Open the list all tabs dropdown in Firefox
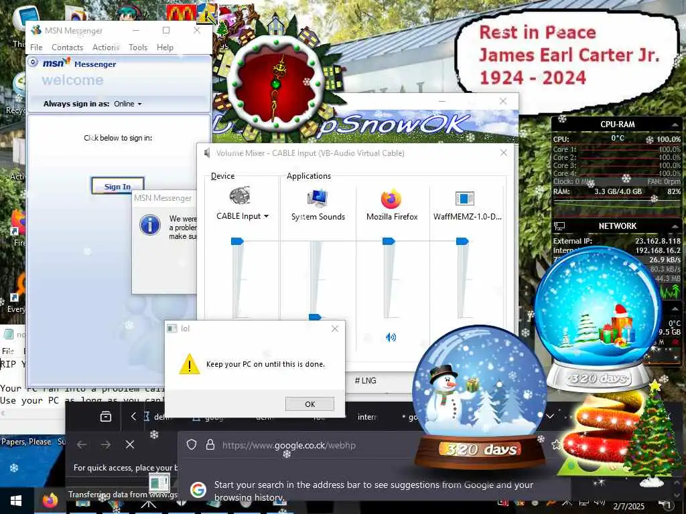 coord(550,416)
